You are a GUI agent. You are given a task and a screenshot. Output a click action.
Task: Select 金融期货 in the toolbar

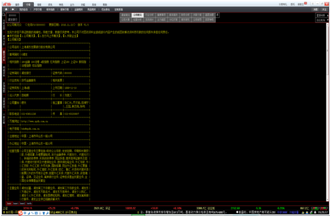[x=78, y=9]
